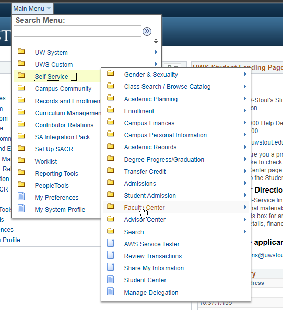Click the Records and Enrollment folder icon
This screenshot has height=310, width=283.
pyautogui.click(x=21, y=100)
